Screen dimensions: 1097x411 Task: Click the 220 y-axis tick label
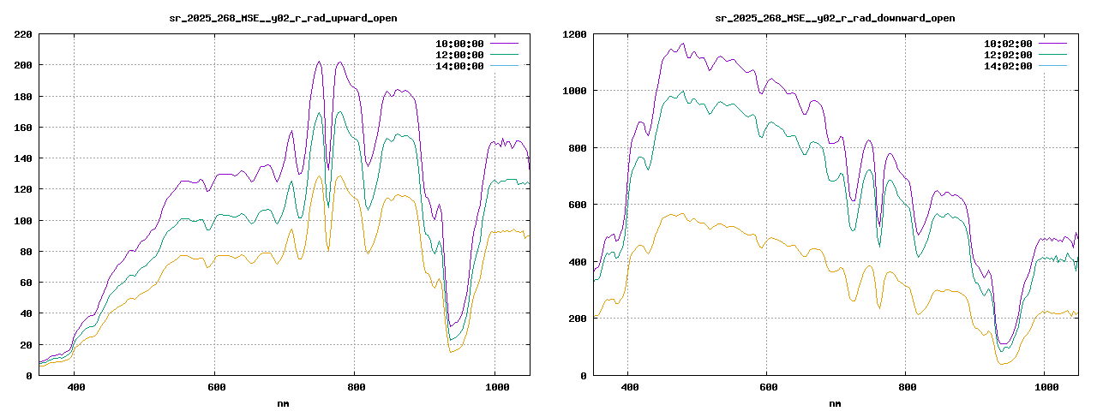[23, 34]
